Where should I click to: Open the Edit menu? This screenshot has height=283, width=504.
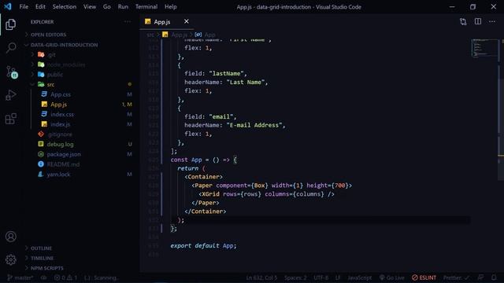click(40, 6)
